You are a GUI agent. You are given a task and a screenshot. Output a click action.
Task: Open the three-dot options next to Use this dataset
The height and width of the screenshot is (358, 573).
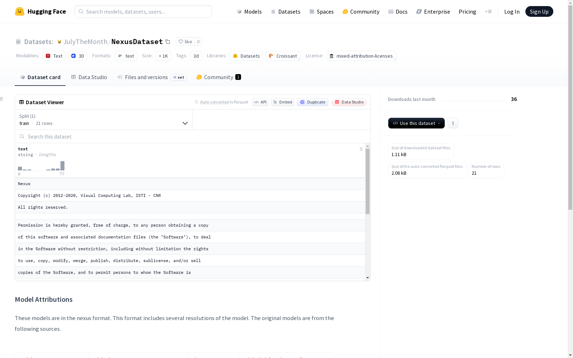point(453,123)
